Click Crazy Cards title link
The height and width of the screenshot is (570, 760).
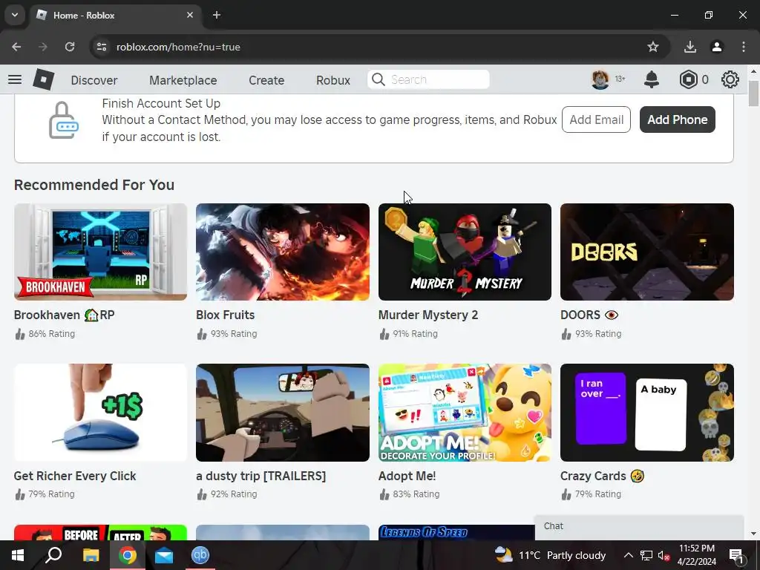click(x=602, y=476)
